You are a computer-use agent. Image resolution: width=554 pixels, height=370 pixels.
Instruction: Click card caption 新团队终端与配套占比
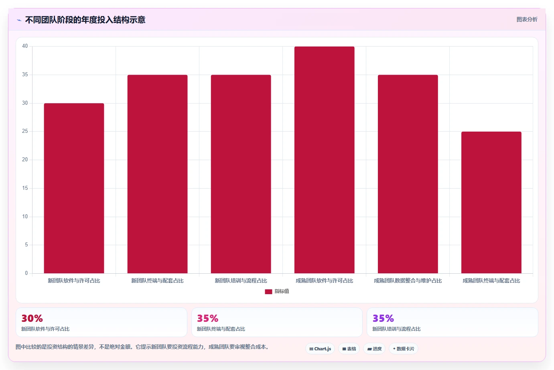click(x=221, y=329)
